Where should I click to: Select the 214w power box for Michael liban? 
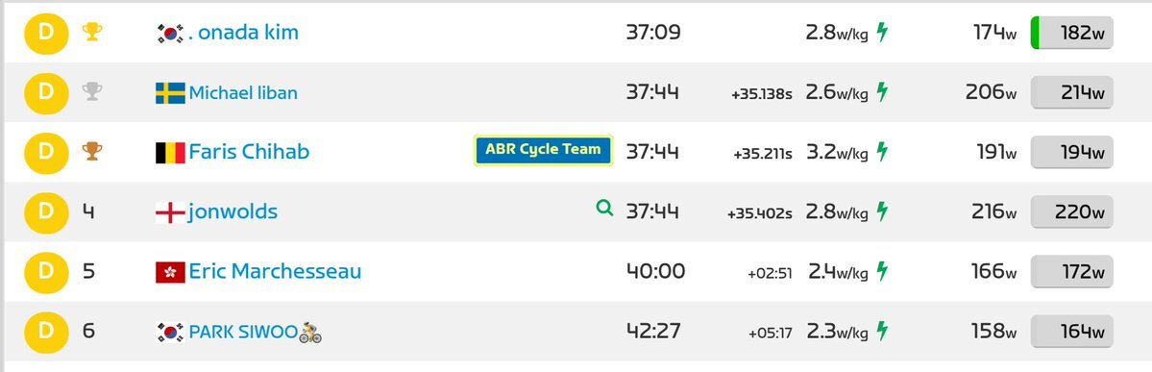pyautogui.click(x=1072, y=92)
